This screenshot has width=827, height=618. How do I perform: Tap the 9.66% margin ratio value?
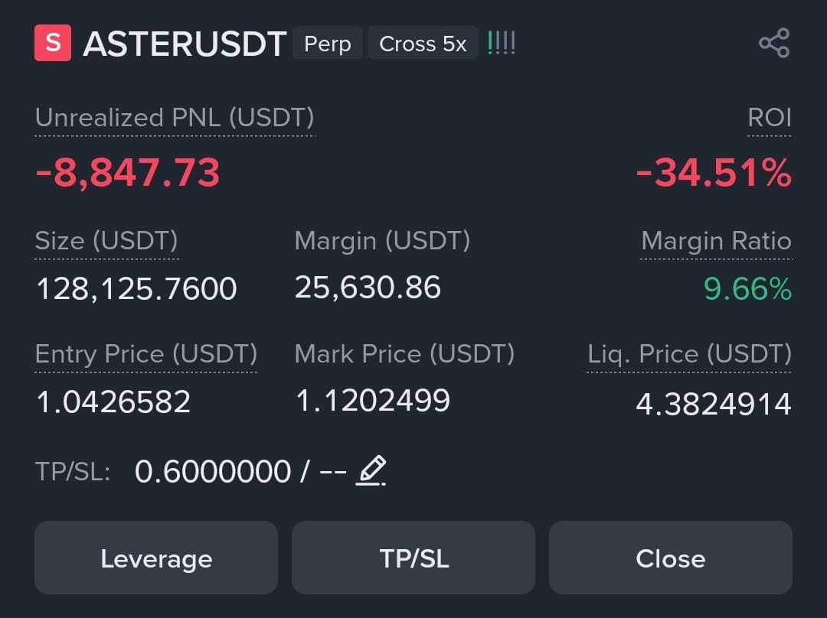pos(748,288)
